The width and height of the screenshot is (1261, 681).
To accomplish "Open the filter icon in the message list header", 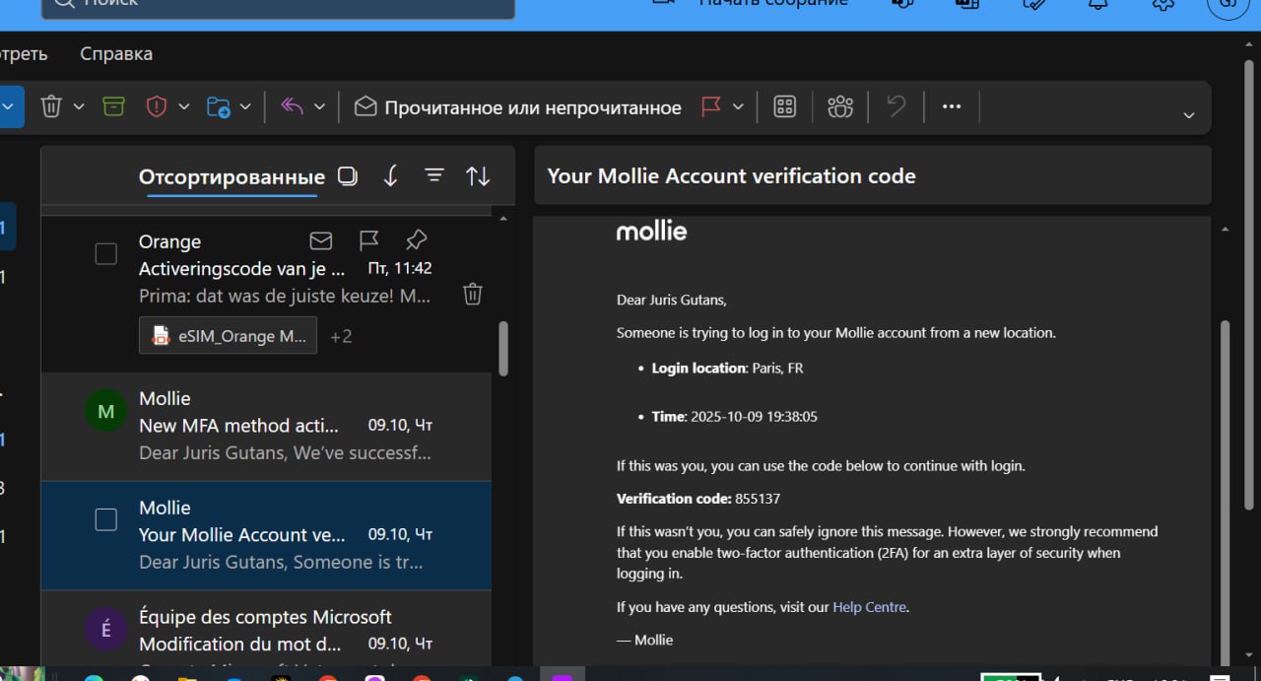I will (x=434, y=175).
